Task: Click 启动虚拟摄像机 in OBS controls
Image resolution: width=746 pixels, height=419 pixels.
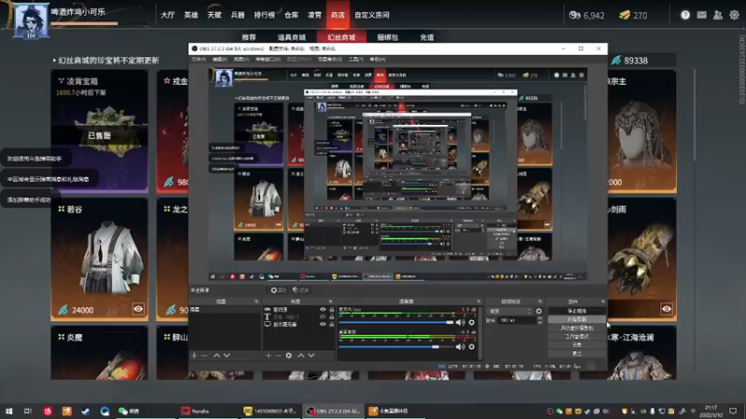Action: click(576, 328)
